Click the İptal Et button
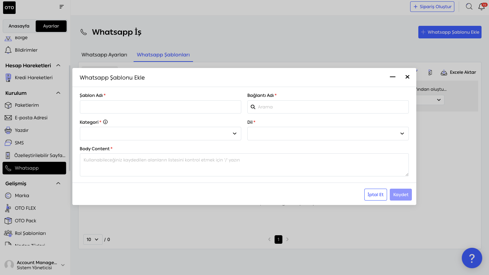This screenshot has width=489, height=275. (x=376, y=194)
